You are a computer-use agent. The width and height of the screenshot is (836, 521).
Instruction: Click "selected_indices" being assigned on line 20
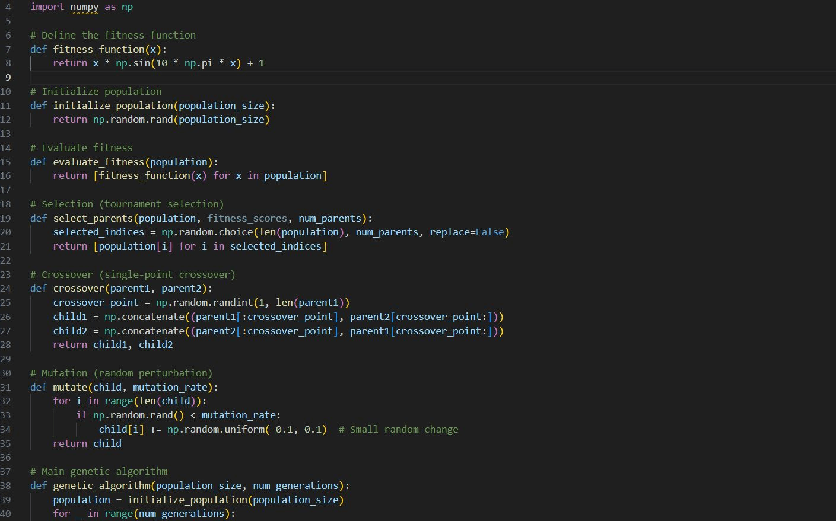coord(99,232)
